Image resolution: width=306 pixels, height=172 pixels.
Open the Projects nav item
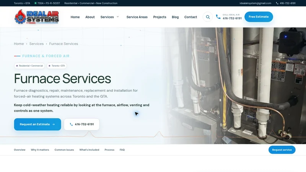(x=160, y=17)
